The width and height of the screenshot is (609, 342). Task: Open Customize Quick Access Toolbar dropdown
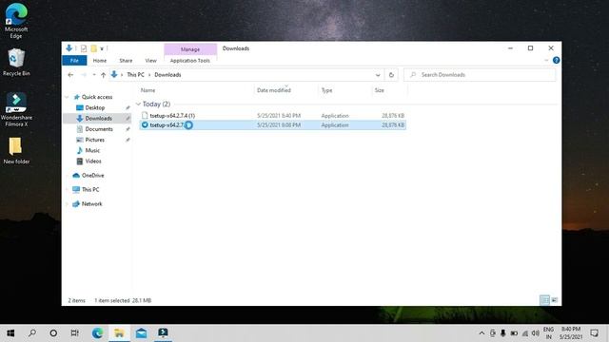(102, 48)
